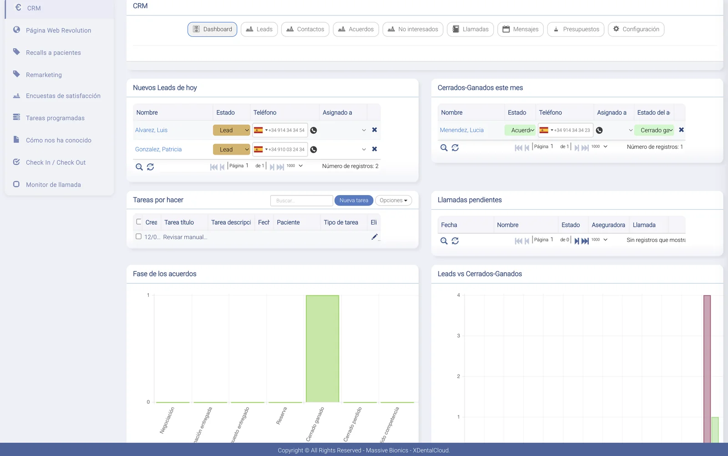Change Estado dropdown for Alvarez, Luis
The width and height of the screenshot is (728, 456).
point(232,130)
